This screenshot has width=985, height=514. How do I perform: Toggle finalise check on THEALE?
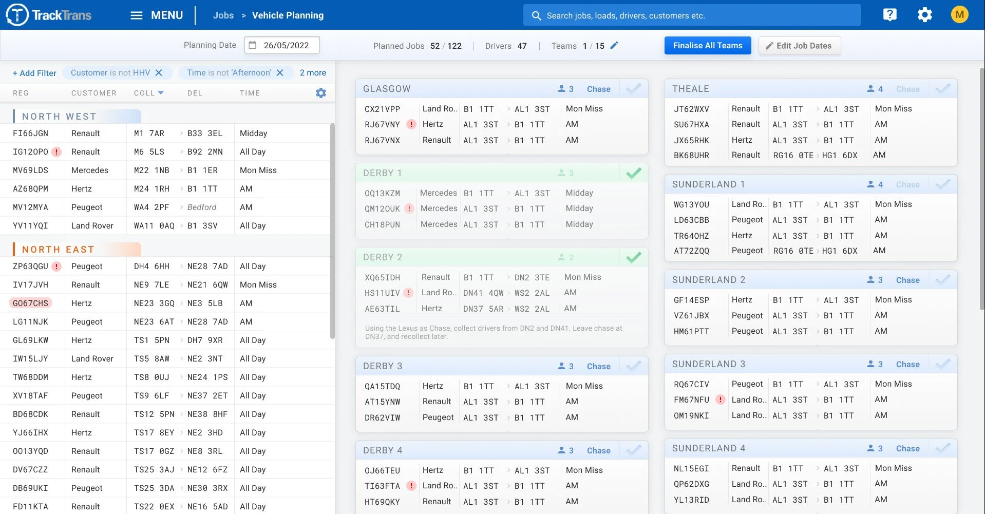pyautogui.click(x=943, y=88)
